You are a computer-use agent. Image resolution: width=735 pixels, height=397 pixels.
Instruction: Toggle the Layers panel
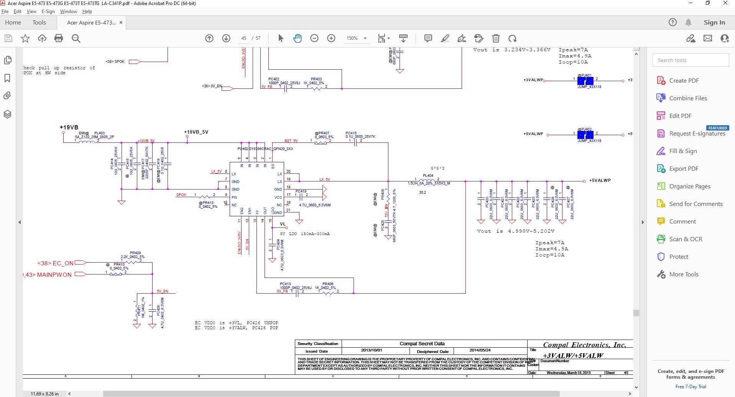point(7,114)
